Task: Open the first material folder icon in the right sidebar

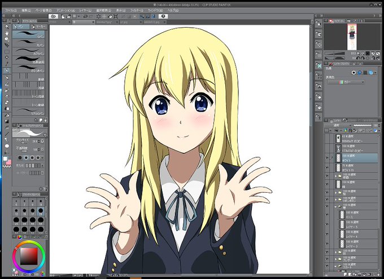Action: [318, 24]
